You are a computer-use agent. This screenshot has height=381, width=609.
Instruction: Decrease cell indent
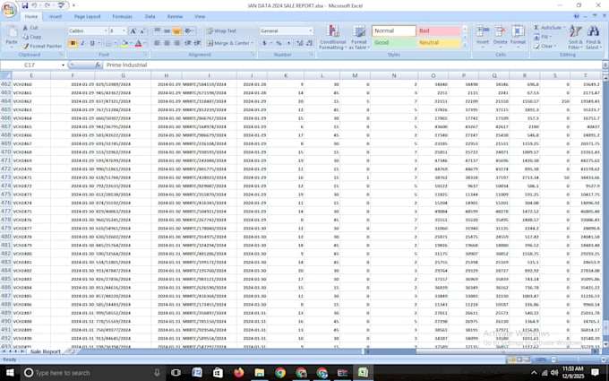pos(187,43)
